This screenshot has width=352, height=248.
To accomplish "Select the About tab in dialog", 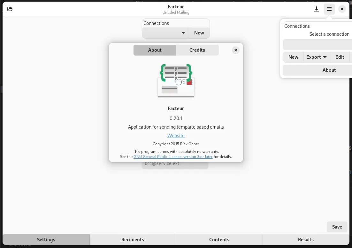I will [x=155, y=50].
